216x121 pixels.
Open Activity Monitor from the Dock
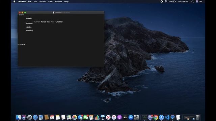point(144,117)
